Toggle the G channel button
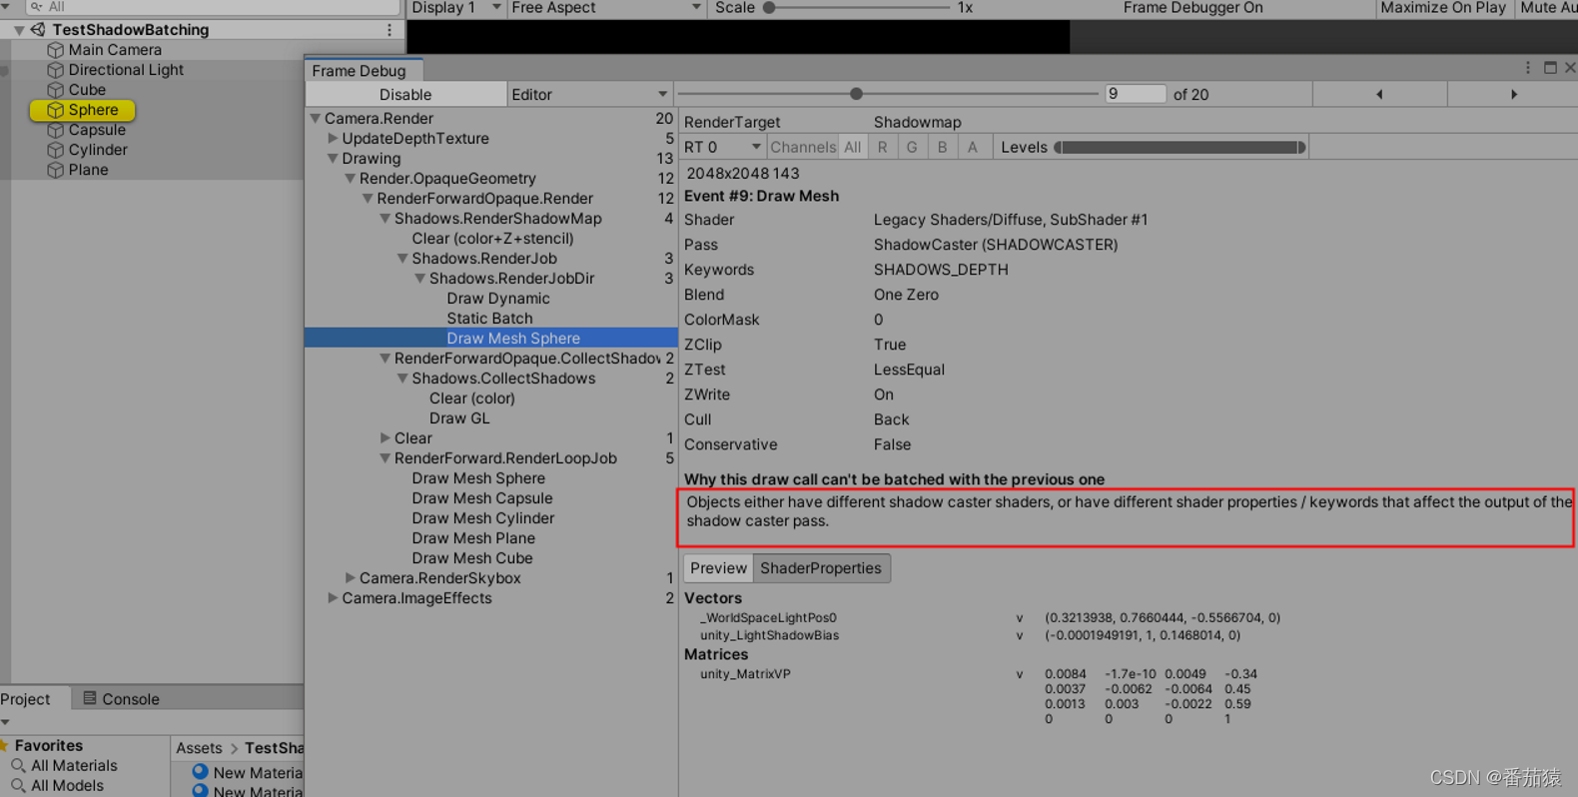Screen dimensions: 1578x797 (x=912, y=147)
